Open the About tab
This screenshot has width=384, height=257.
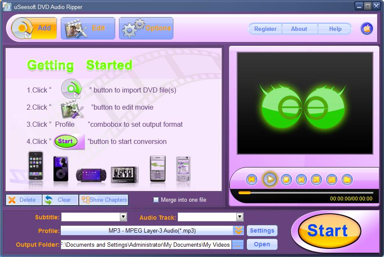pos(299,29)
